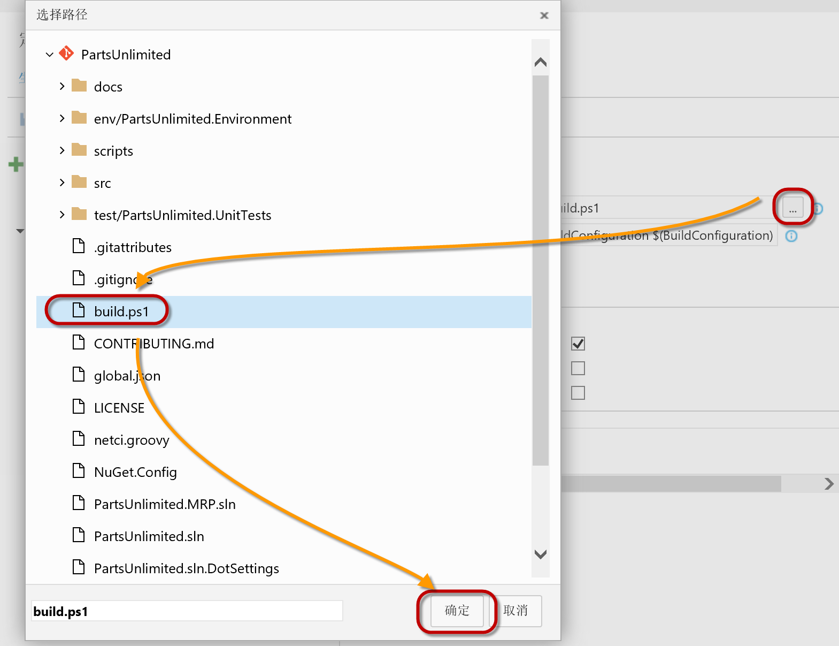This screenshot has width=839, height=646.
Task: Uncheck the checked box in background panel
Action: (578, 344)
